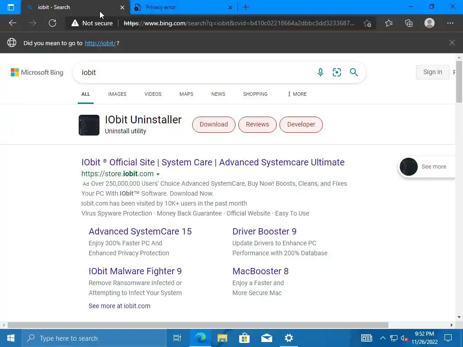
Task: Click 'See more at iobit.com' link
Action: point(119,306)
